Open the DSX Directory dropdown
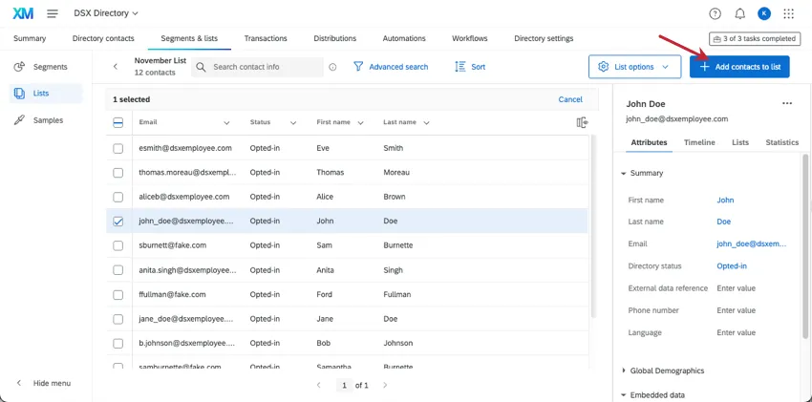Image resolution: width=812 pixels, height=402 pixels. (106, 13)
